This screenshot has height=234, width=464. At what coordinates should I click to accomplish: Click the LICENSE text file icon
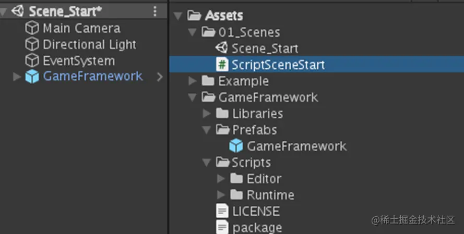coord(222,211)
